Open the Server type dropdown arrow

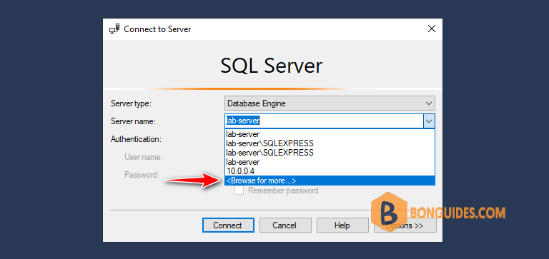[429, 103]
